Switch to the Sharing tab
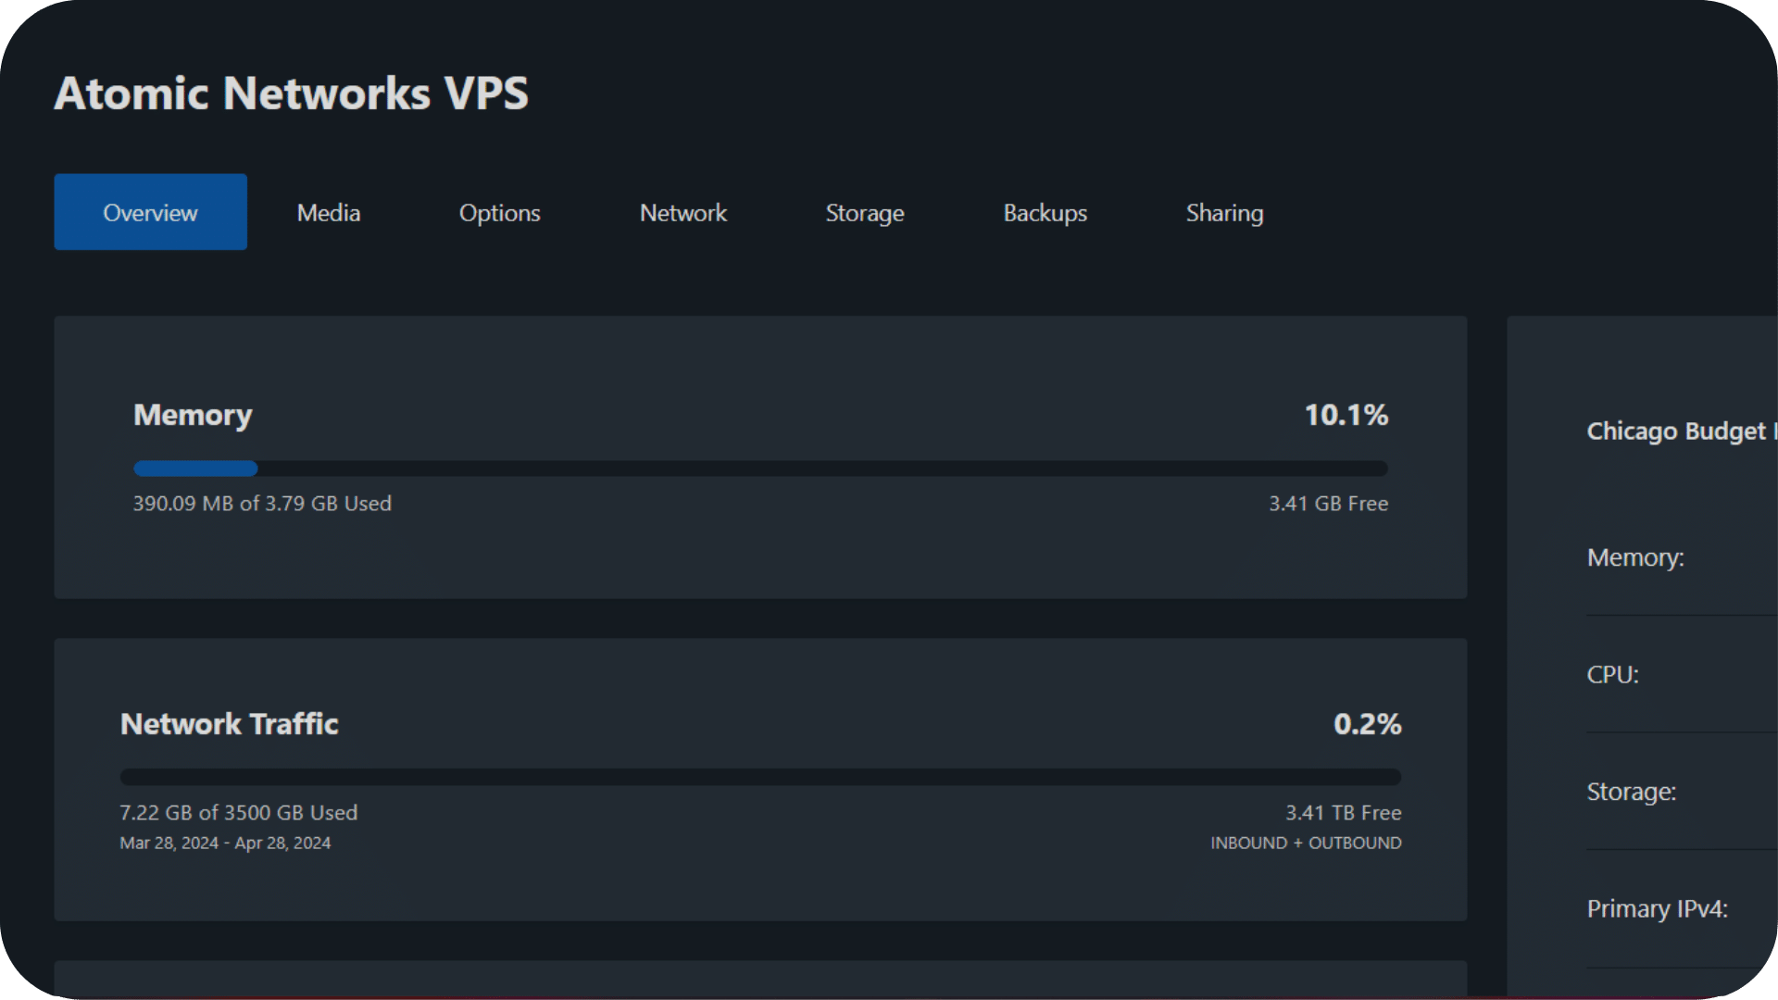 pyautogui.click(x=1224, y=213)
